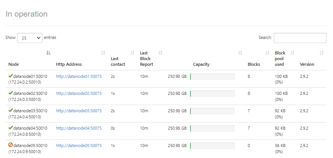
Task: Open http://datanode04:50075 link
Action: click(79, 128)
